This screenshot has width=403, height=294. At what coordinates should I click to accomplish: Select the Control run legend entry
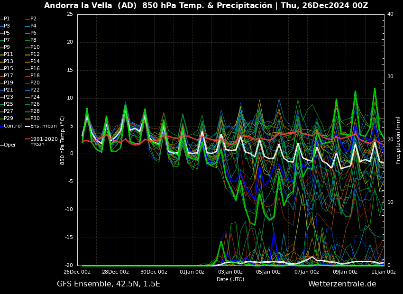[x=13, y=126]
